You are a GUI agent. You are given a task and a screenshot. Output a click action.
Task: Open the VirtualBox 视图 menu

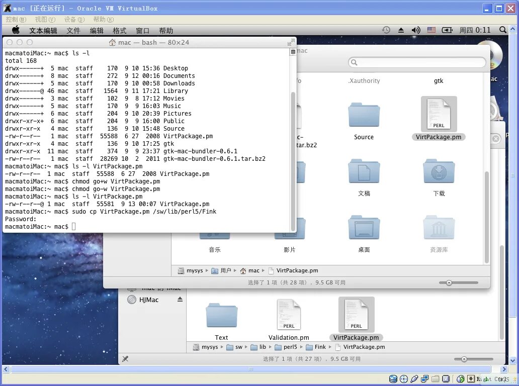[45, 20]
